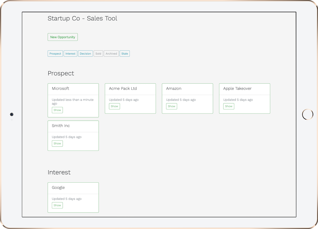Click the New Opportunity button

63,37
